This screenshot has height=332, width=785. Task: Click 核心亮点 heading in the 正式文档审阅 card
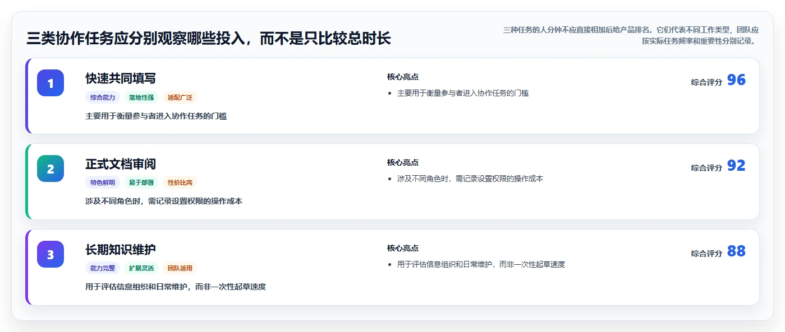[x=403, y=162]
